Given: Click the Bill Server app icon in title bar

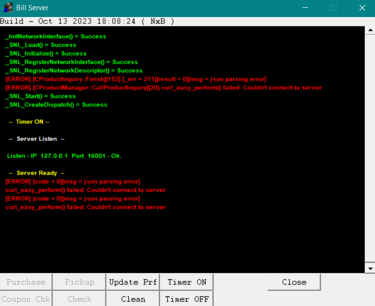Looking at the screenshot, I should click(9, 8).
